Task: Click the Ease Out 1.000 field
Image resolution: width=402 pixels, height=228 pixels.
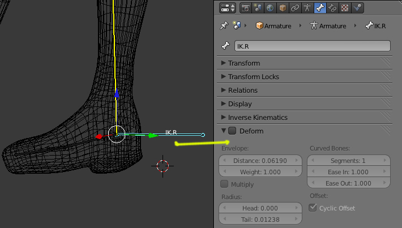Action: [x=349, y=183]
